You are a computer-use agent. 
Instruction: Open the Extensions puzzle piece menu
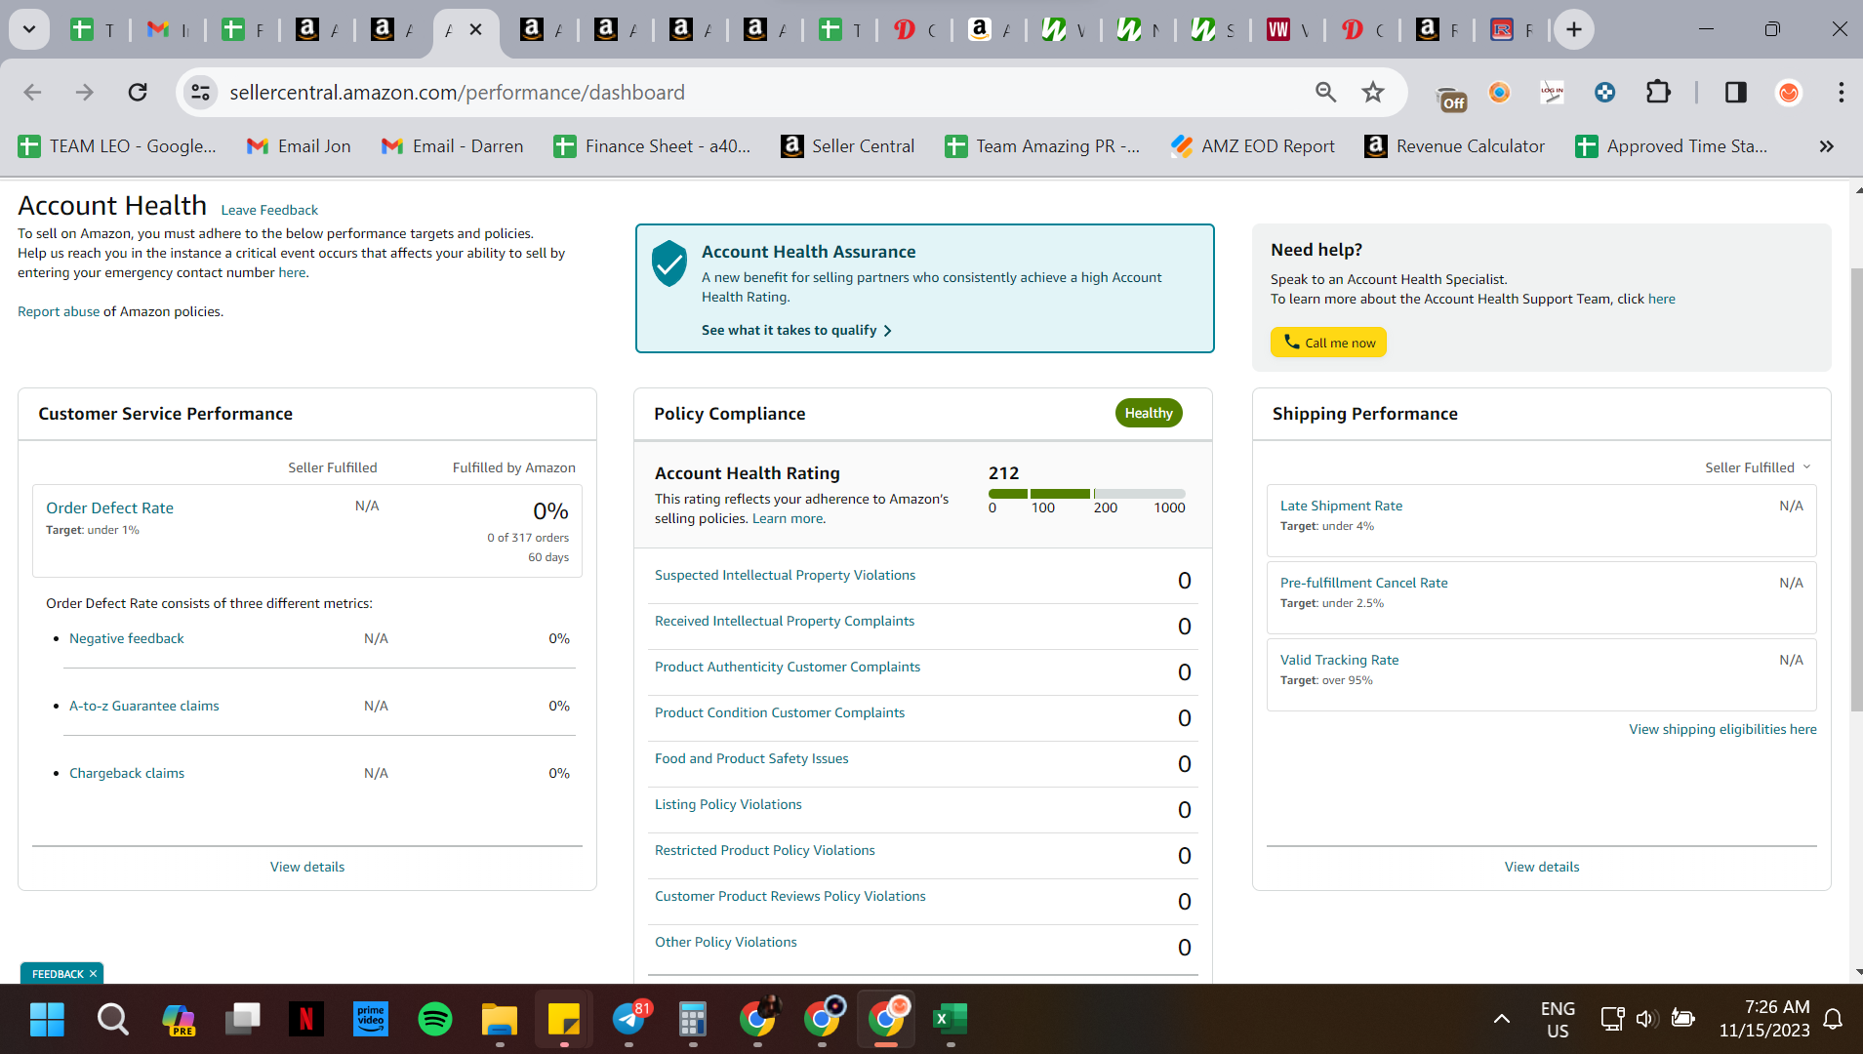tap(1658, 93)
